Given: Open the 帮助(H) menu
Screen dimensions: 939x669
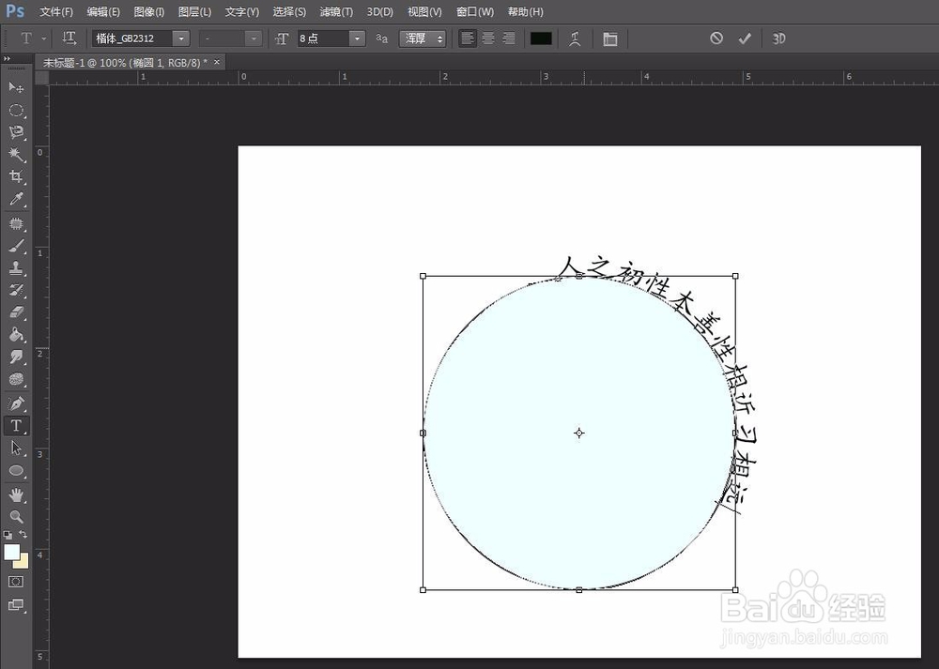Looking at the screenshot, I should click(x=525, y=12).
